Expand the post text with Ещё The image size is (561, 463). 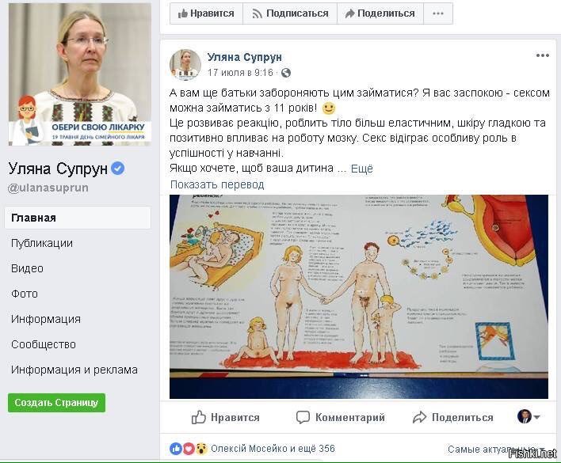(361, 169)
